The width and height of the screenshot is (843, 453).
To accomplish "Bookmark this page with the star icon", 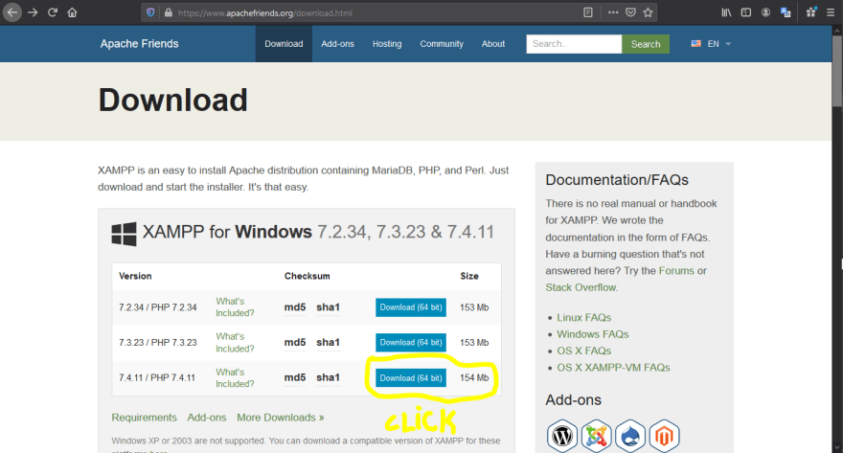I will tap(648, 12).
